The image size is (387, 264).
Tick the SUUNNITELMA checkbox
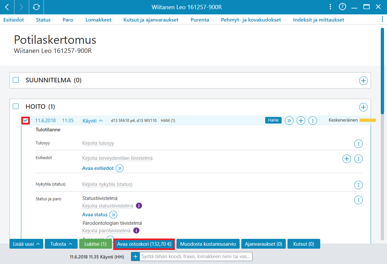click(x=16, y=80)
